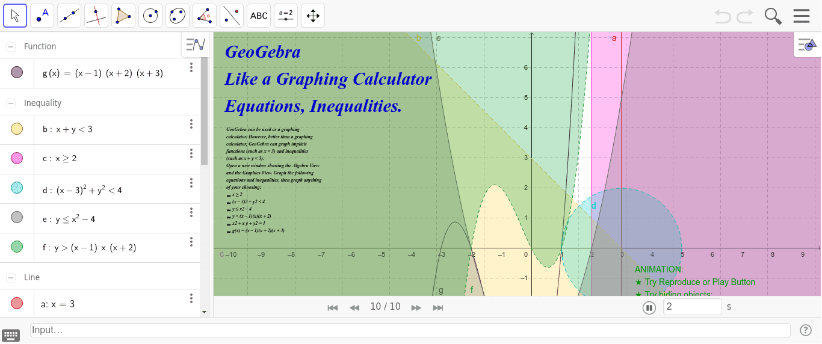
Task: Open more options for b: x+y<3
Action: (x=191, y=124)
